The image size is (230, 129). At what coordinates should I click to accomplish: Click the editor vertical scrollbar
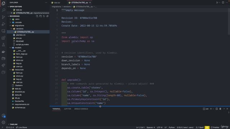(x=229, y=21)
